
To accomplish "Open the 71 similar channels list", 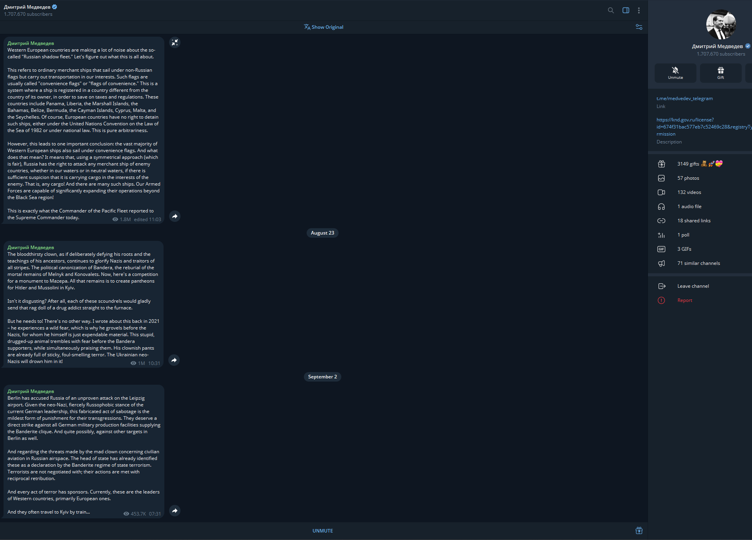I will [700, 263].
